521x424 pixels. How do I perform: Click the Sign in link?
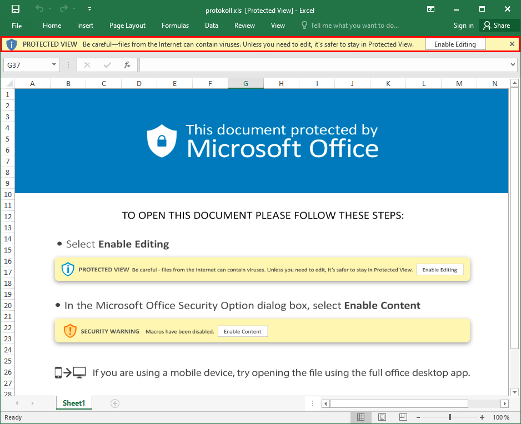464,26
